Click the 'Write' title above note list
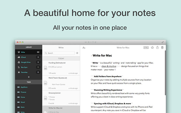 [x=61, y=48]
